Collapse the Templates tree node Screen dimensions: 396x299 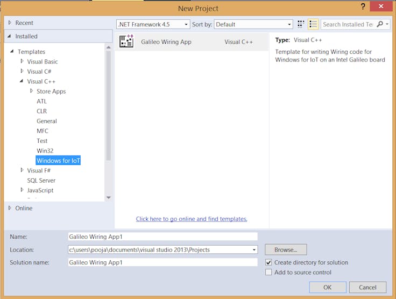[x=12, y=51]
